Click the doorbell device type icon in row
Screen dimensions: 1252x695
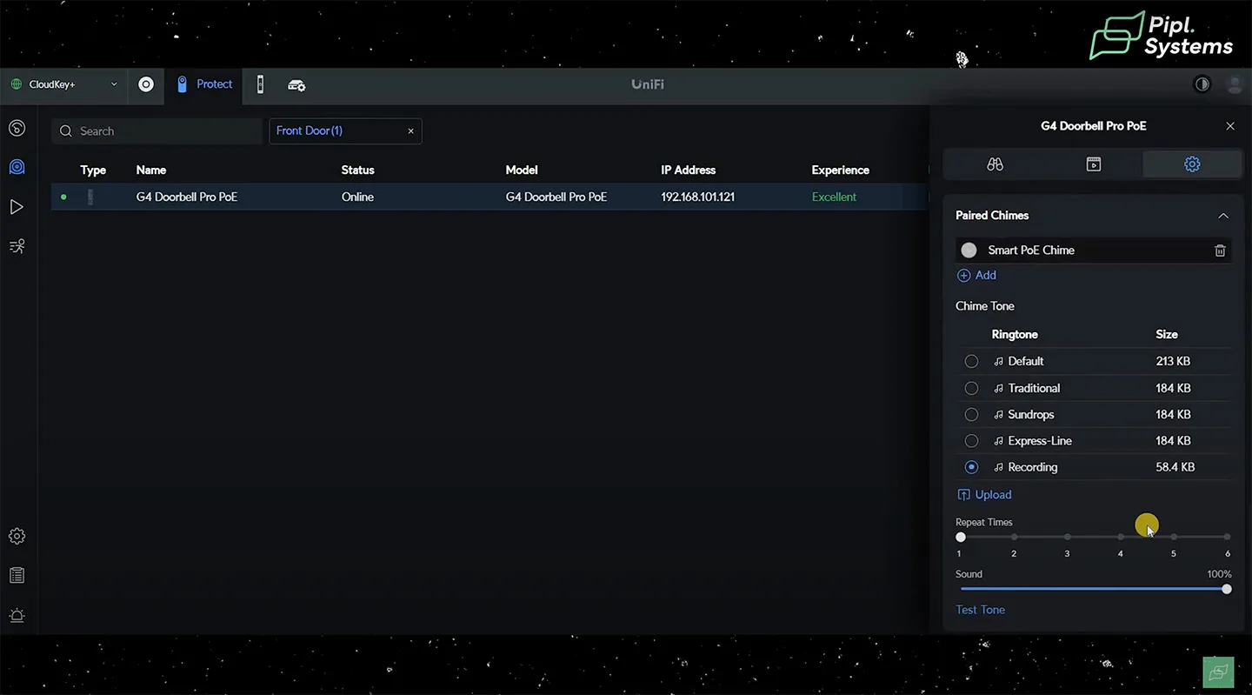click(x=90, y=197)
